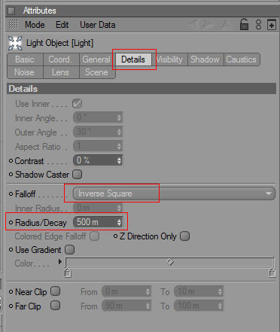The image size is (280, 332).
Task: Click the Radius/Decay 500 m input field
Action: point(98,222)
